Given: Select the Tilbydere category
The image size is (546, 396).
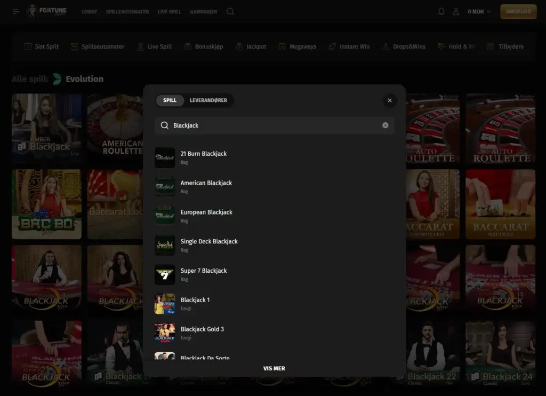Looking at the screenshot, I should click(505, 46).
